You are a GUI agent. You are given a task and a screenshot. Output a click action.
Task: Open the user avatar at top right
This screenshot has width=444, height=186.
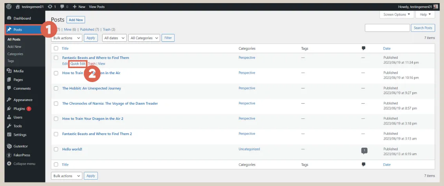pos(436,7)
